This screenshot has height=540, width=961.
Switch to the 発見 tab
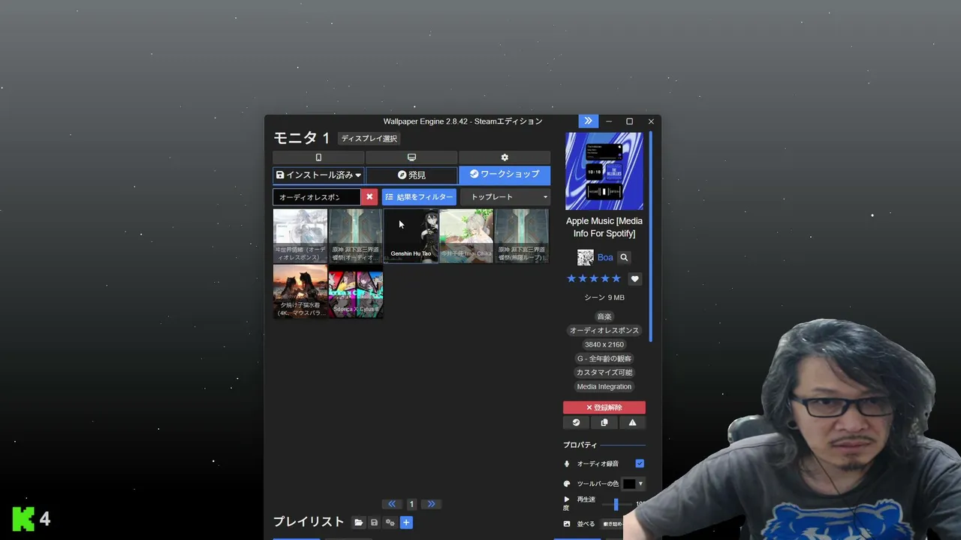coord(411,175)
